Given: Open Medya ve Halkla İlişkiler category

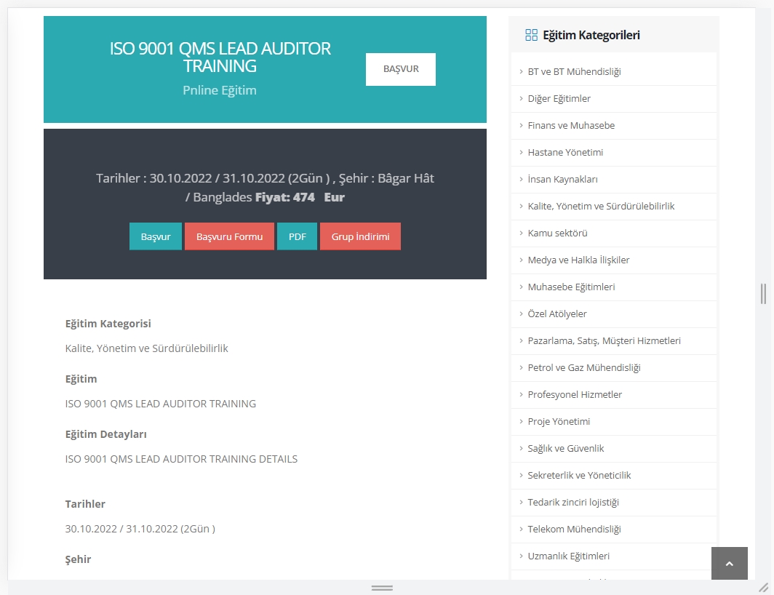Looking at the screenshot, I should pyautogui.click(x=578, y=260).
